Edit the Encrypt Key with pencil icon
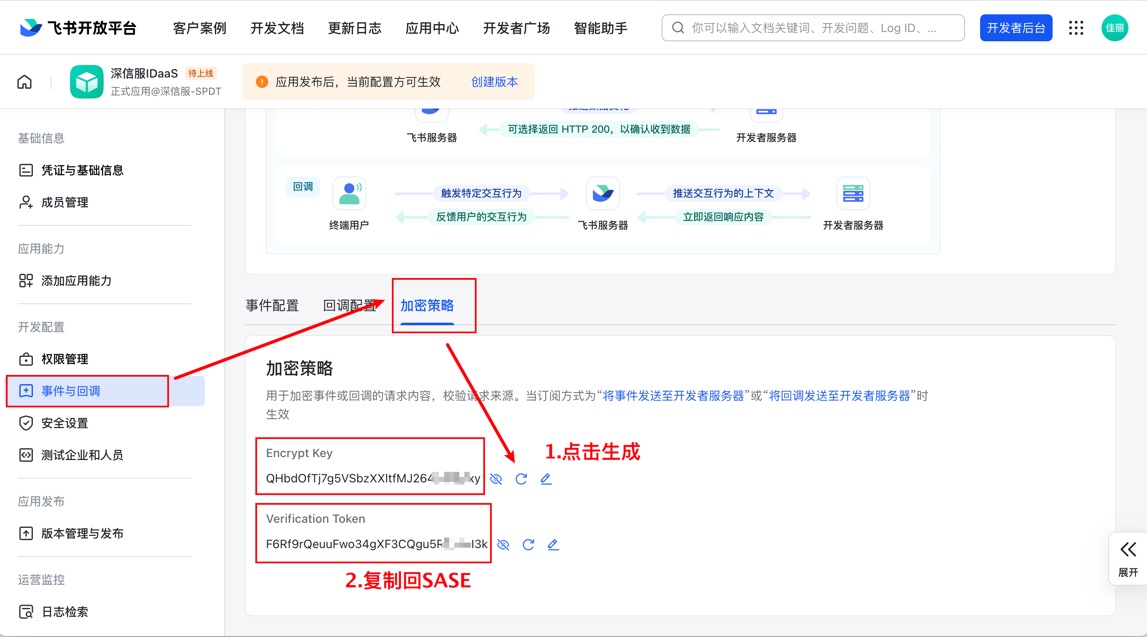 click(x=546, y=479)
